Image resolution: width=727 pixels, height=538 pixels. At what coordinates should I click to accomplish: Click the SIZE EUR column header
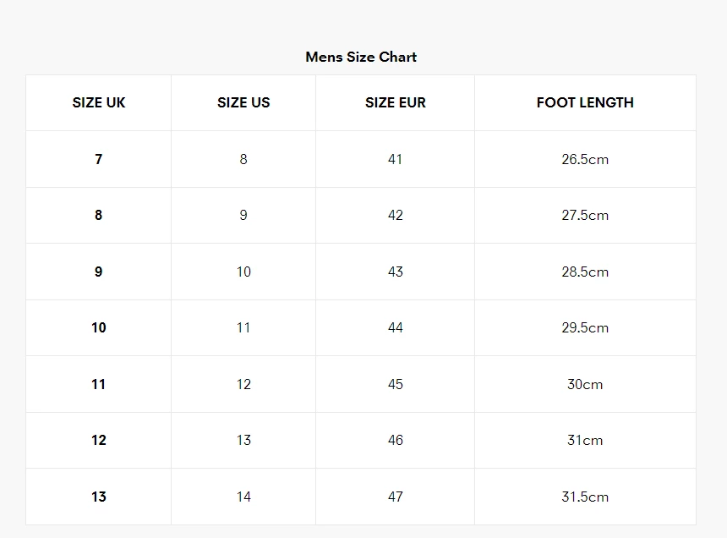pos(395,102)
